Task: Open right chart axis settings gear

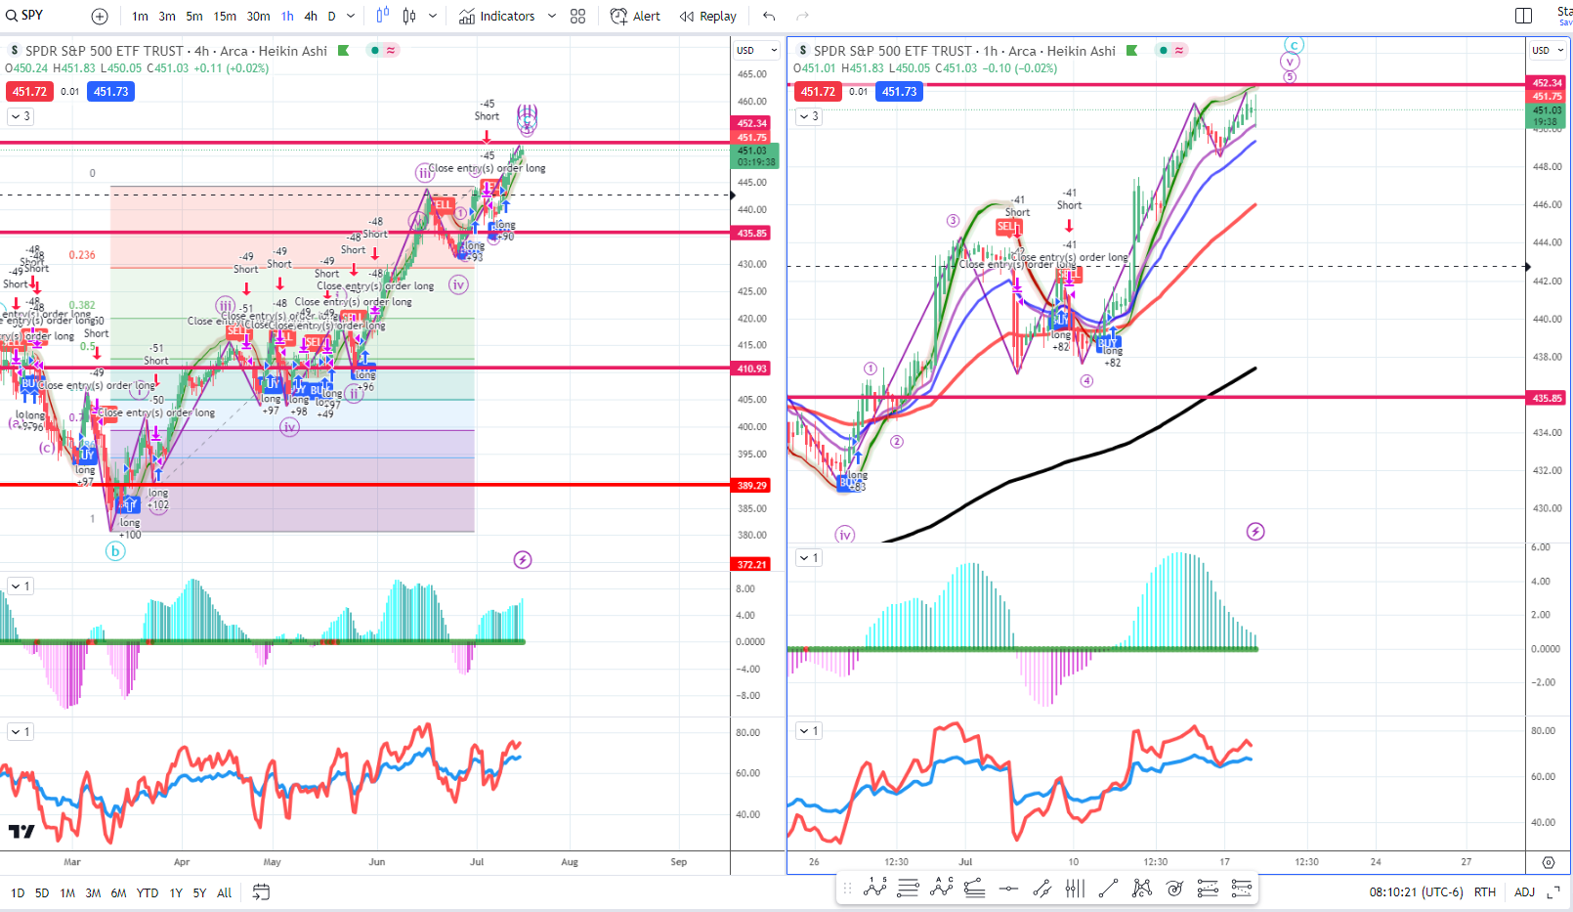Action: click(x=1548, y=862)
